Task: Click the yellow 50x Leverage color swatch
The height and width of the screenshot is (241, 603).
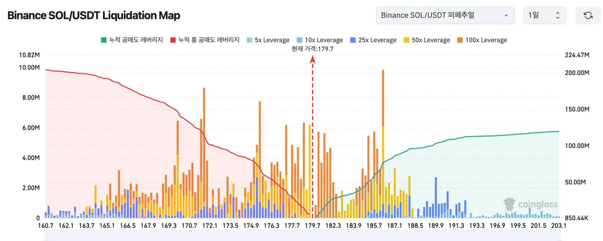Action: (406, 40)
